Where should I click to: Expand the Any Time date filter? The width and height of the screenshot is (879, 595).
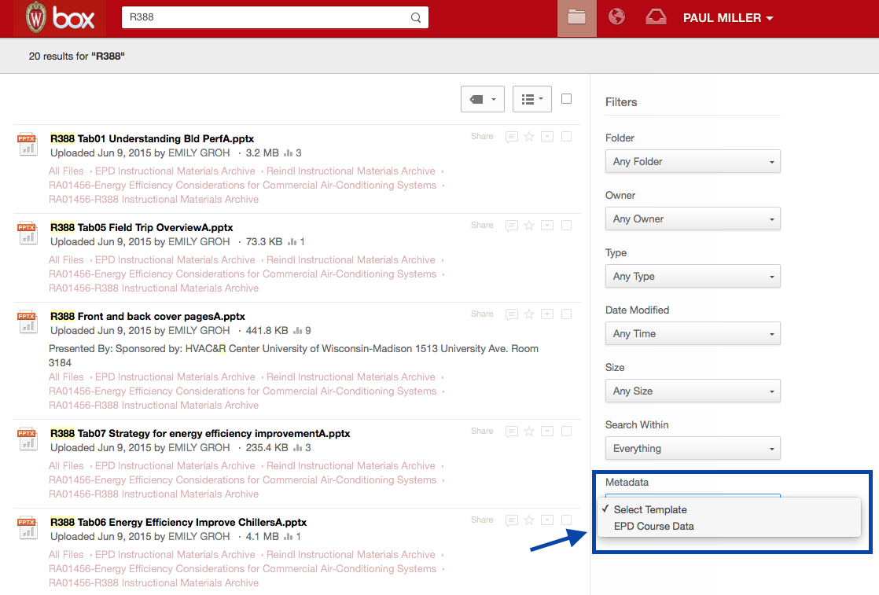pos(693,334)
